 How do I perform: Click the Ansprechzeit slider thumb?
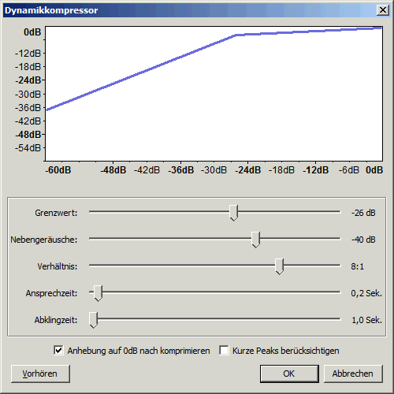(x=98, y=293)
